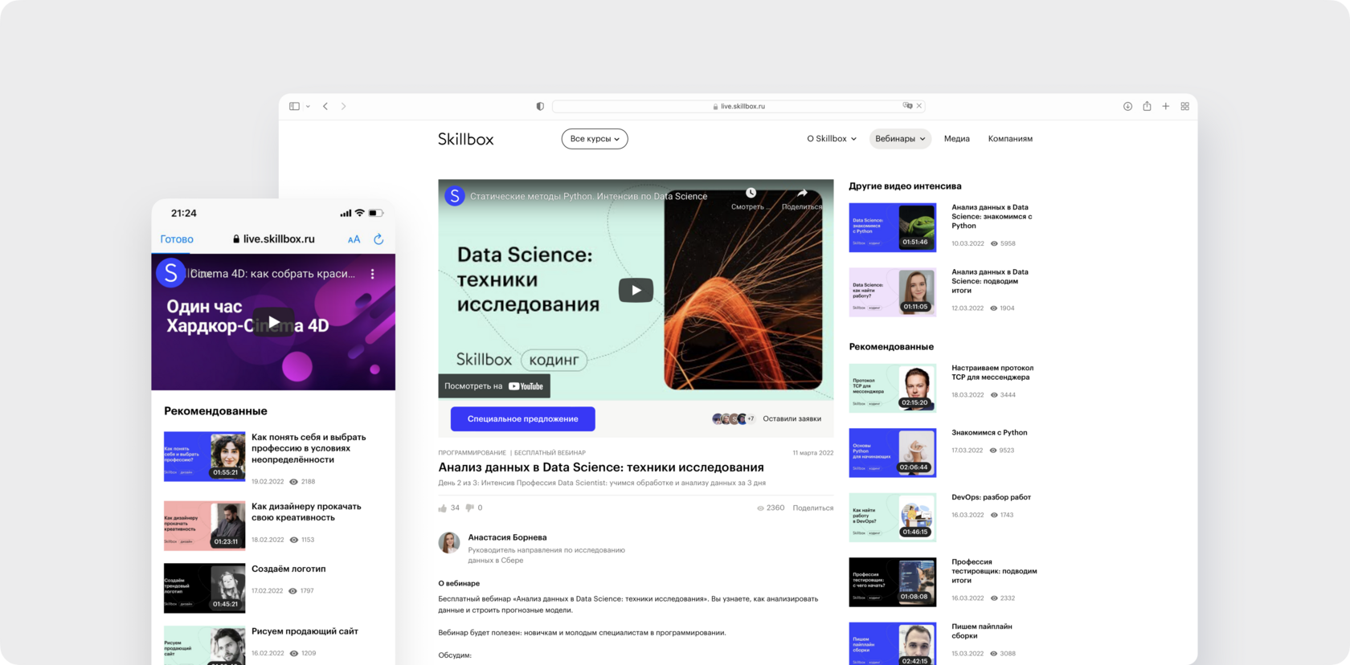Click the Skillbox logo in header
Image resolution: width=1350 pixels, height=665 pixels.
465,139
